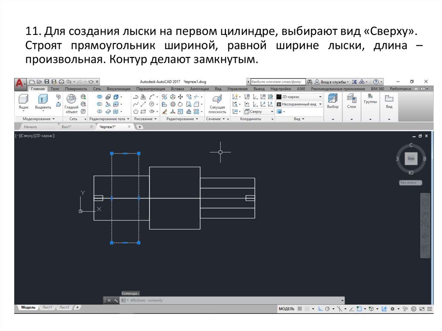The image size is (442, 331).
Task: Switch to the Визуализация ribbon tab
Action: click(x=116, y=89)
